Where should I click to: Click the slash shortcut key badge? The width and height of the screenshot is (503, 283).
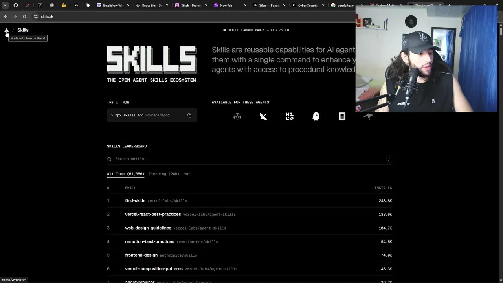tap(389, 159)
